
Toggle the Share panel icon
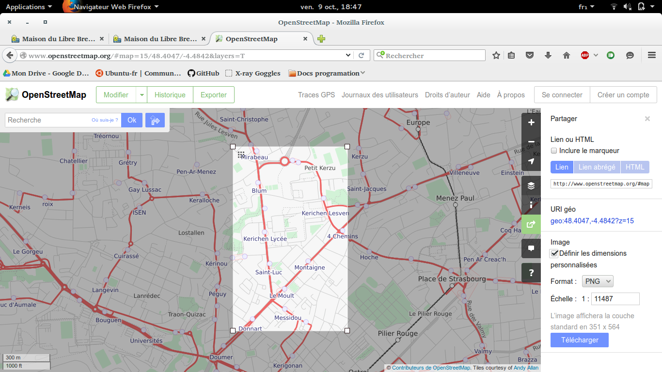(531, 224)
